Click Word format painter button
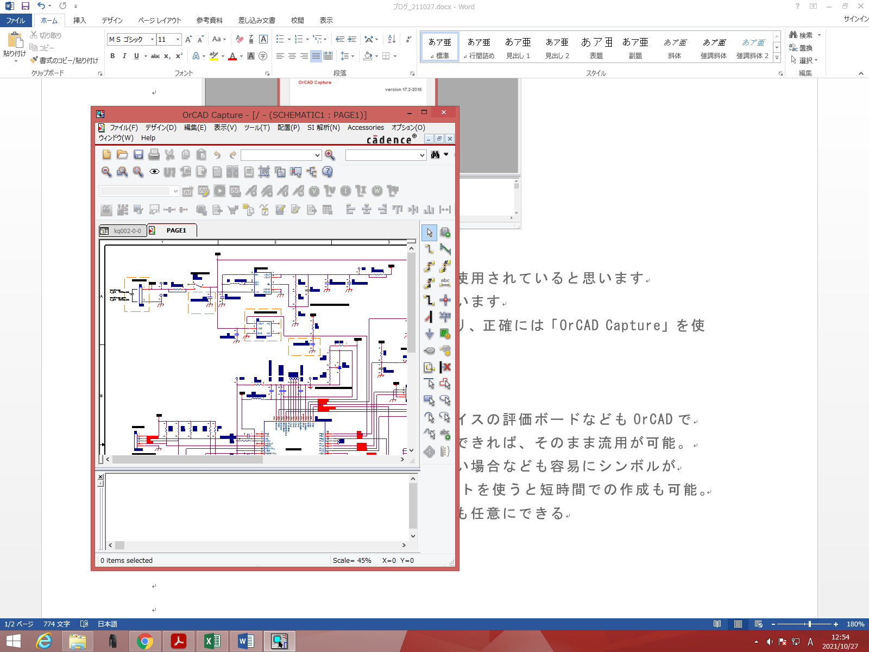Image resolution: width=869 pixels, height=652 pixels. pyautogui.click(x=64, y=60)
